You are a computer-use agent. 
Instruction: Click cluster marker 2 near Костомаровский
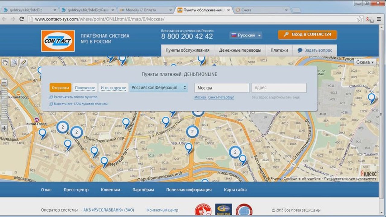click(x=235, y=152)
